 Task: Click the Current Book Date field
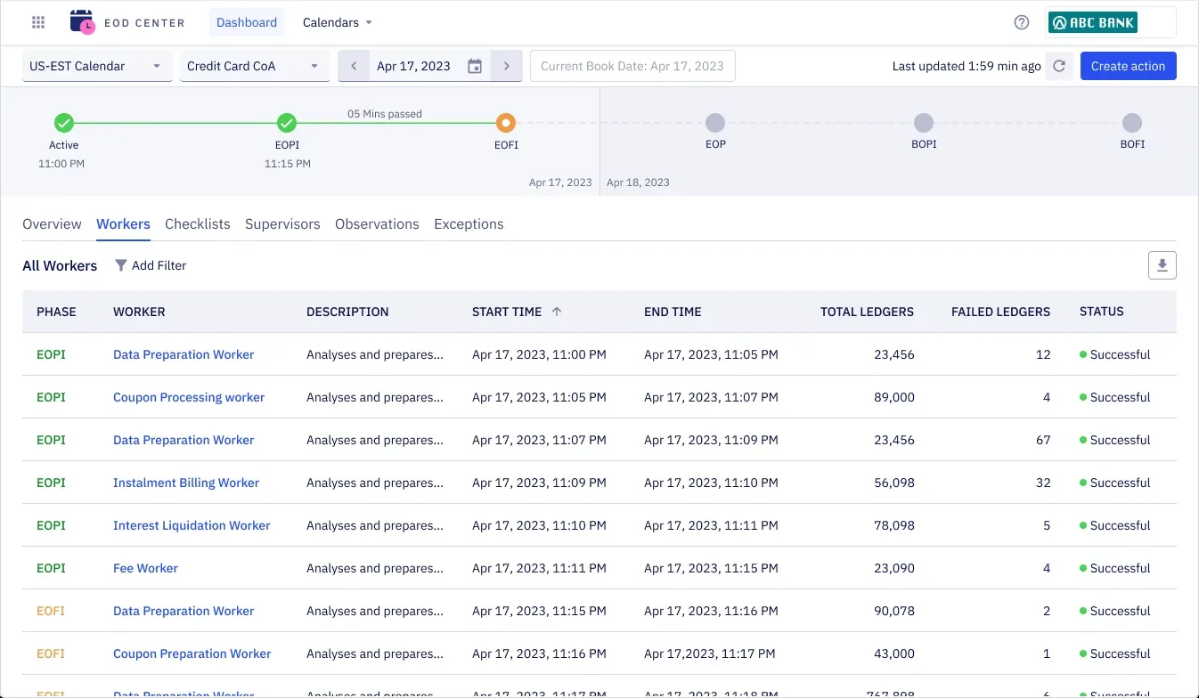click(x=632, y=66)
